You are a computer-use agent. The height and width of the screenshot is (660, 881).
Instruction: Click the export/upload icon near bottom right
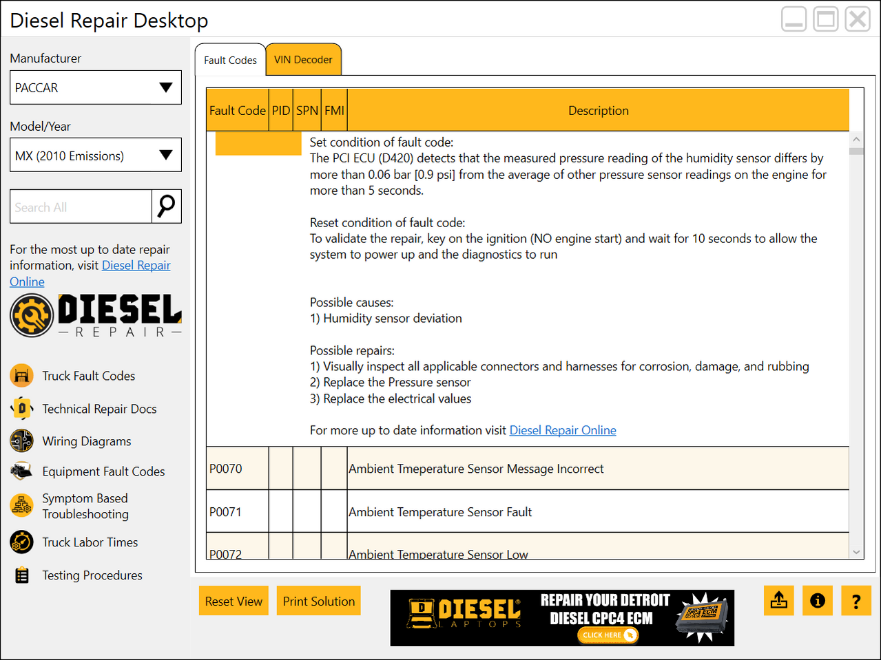(x=778, y=600)
